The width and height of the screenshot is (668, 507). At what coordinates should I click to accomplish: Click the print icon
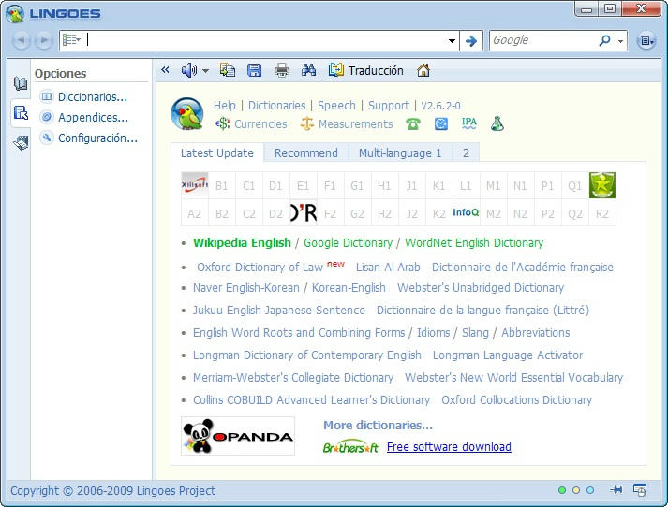[282, 70]
